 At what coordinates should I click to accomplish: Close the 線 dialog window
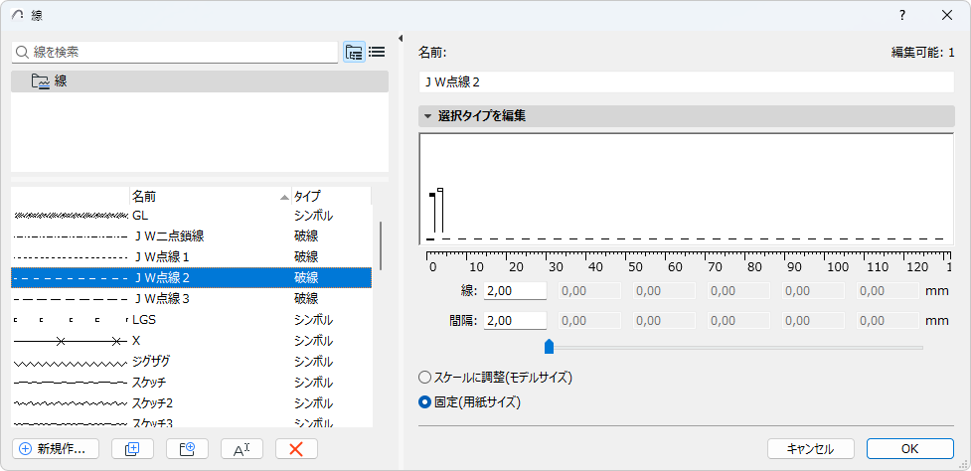[947, 16]
